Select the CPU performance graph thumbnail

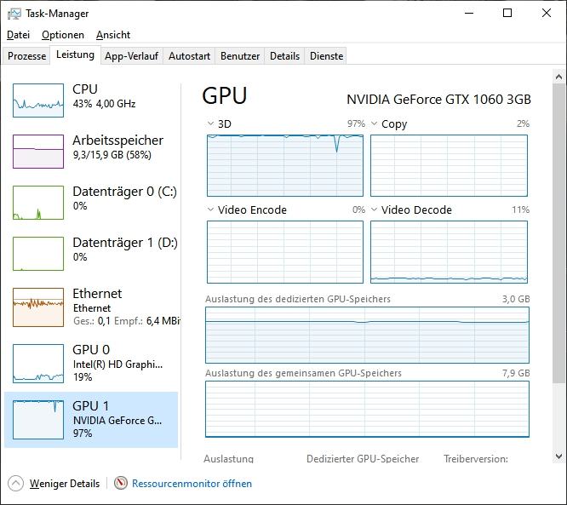[38, 100]
